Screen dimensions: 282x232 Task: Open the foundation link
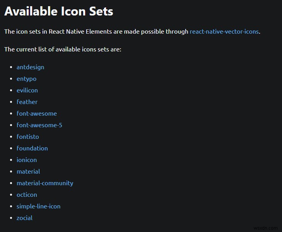tap(32, 148)
